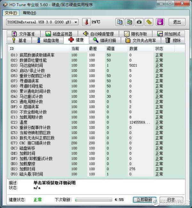192x208 pixels.
Task: Click the 4:55 refresh countdown
Action: [119, 200]
